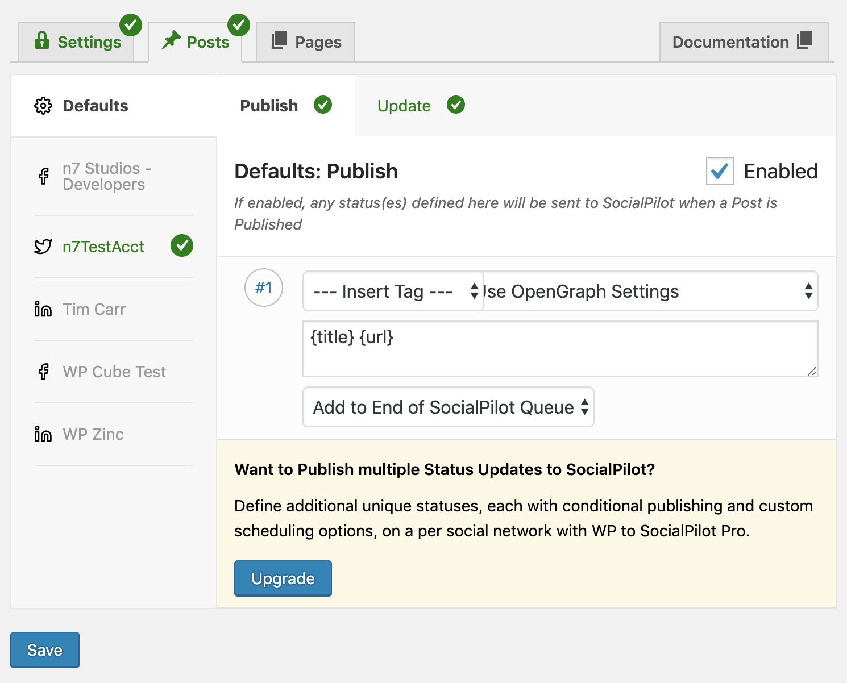Screen dimensions: 847x683
Task: Open the Insert Tag dropdown
Action: pos(393,291)
